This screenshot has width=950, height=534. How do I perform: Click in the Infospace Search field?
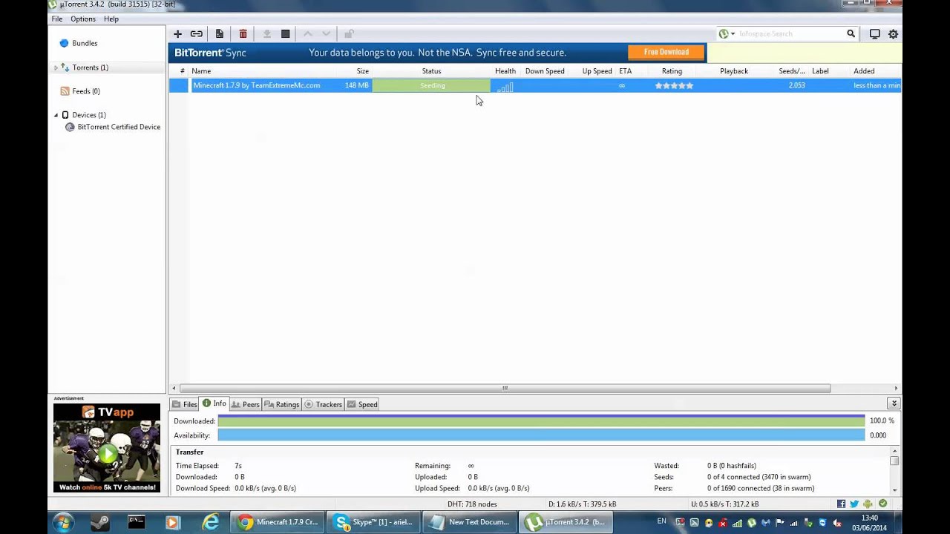(791, 34)
